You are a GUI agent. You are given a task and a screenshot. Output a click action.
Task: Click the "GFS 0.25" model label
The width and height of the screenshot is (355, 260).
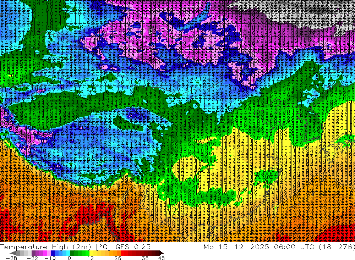point(133,247)
